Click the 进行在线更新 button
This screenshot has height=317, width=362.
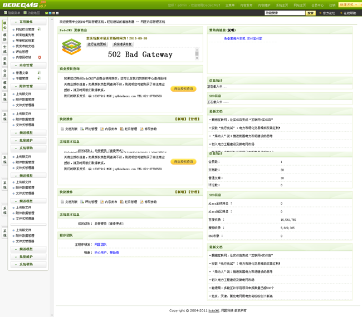point(97,44)
